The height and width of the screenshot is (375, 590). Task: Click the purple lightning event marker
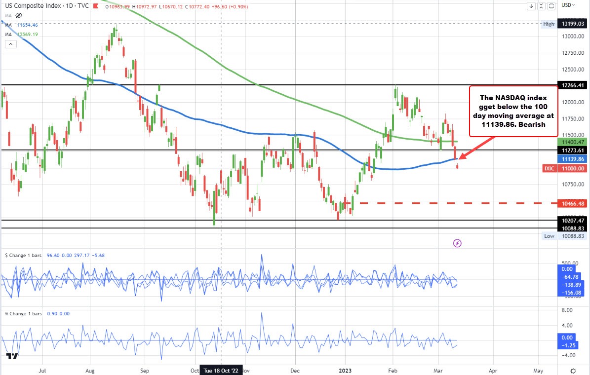[457, 243]
